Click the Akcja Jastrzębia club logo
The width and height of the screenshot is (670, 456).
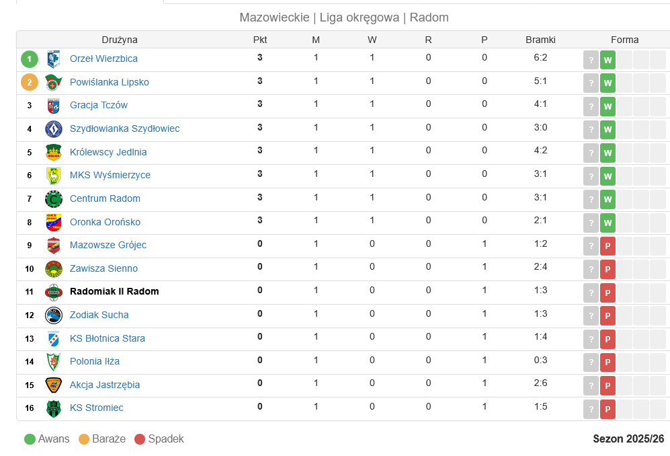[x=54, y=385]
